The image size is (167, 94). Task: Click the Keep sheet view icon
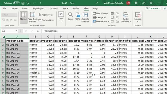(x=3, y=20)
